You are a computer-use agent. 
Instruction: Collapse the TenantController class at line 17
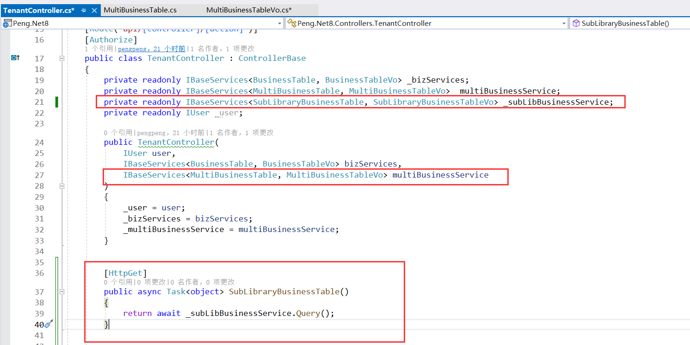(x=62, y=58)
